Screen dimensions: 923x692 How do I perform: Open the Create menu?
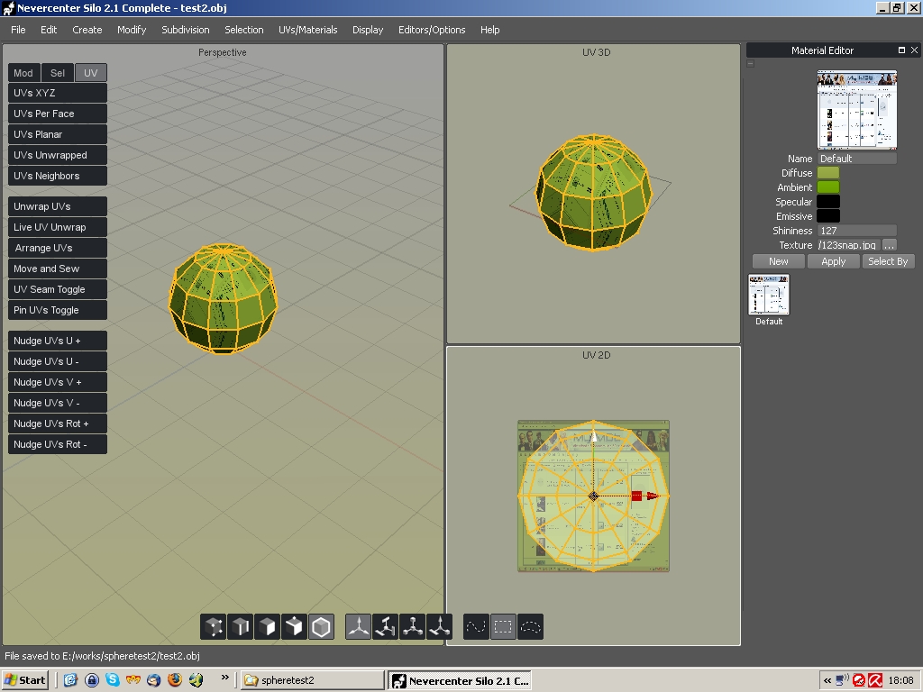point(87,30)
